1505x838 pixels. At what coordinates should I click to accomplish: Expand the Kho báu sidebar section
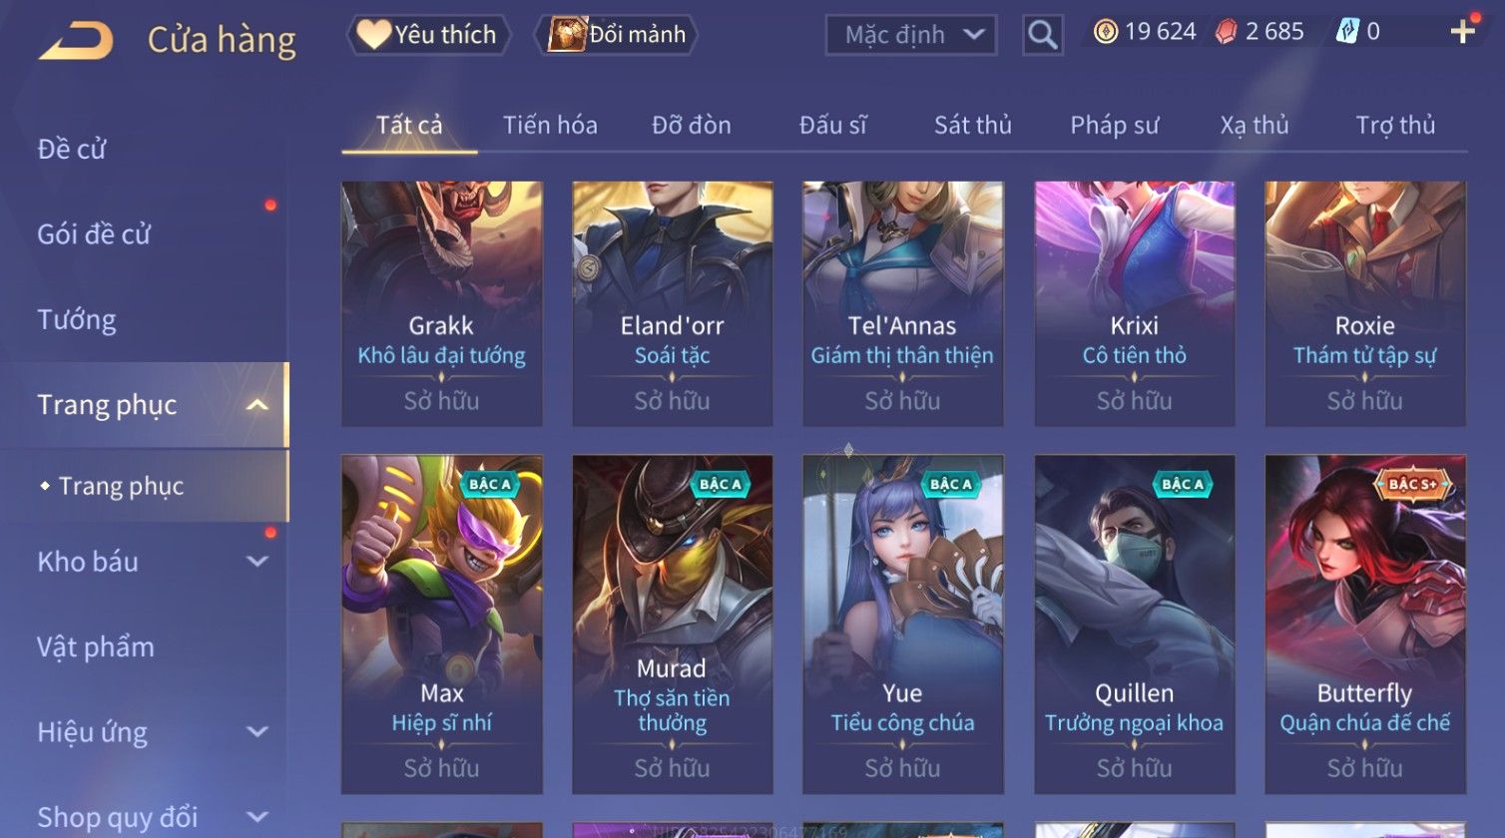256,562
